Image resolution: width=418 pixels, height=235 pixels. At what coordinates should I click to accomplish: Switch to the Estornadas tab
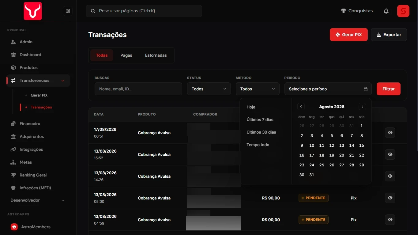tap(156, 55)
